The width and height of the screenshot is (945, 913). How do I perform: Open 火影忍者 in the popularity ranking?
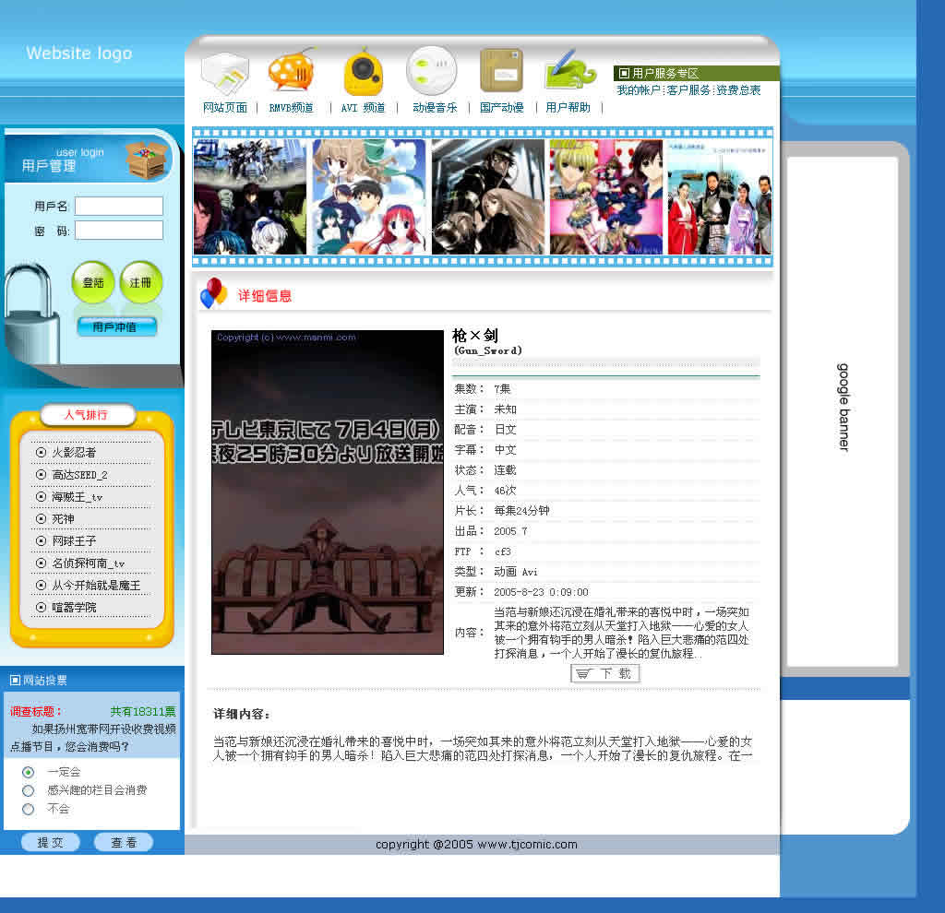pyautogui.click(x=74, y=453)
